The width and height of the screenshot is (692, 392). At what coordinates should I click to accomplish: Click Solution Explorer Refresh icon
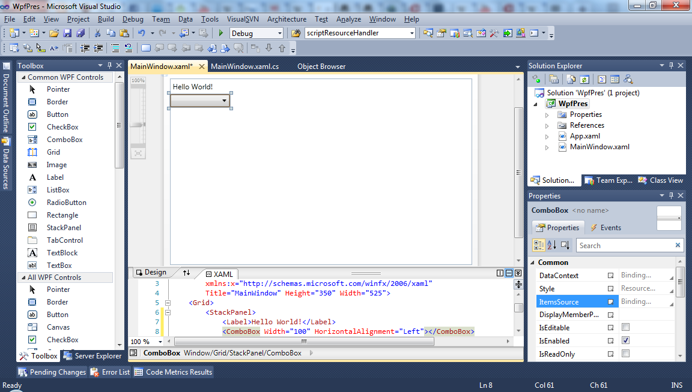click(x=584, y=79)
